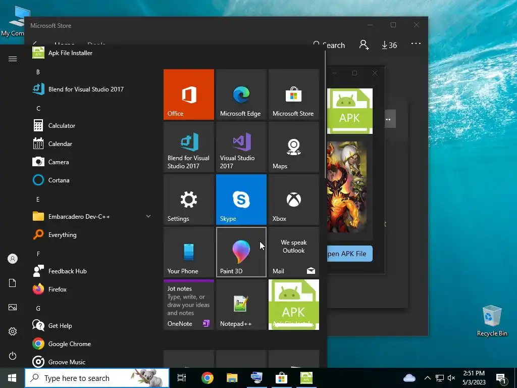
Task: Jump to the letter B section header
Action: click(x=38, y=72)
